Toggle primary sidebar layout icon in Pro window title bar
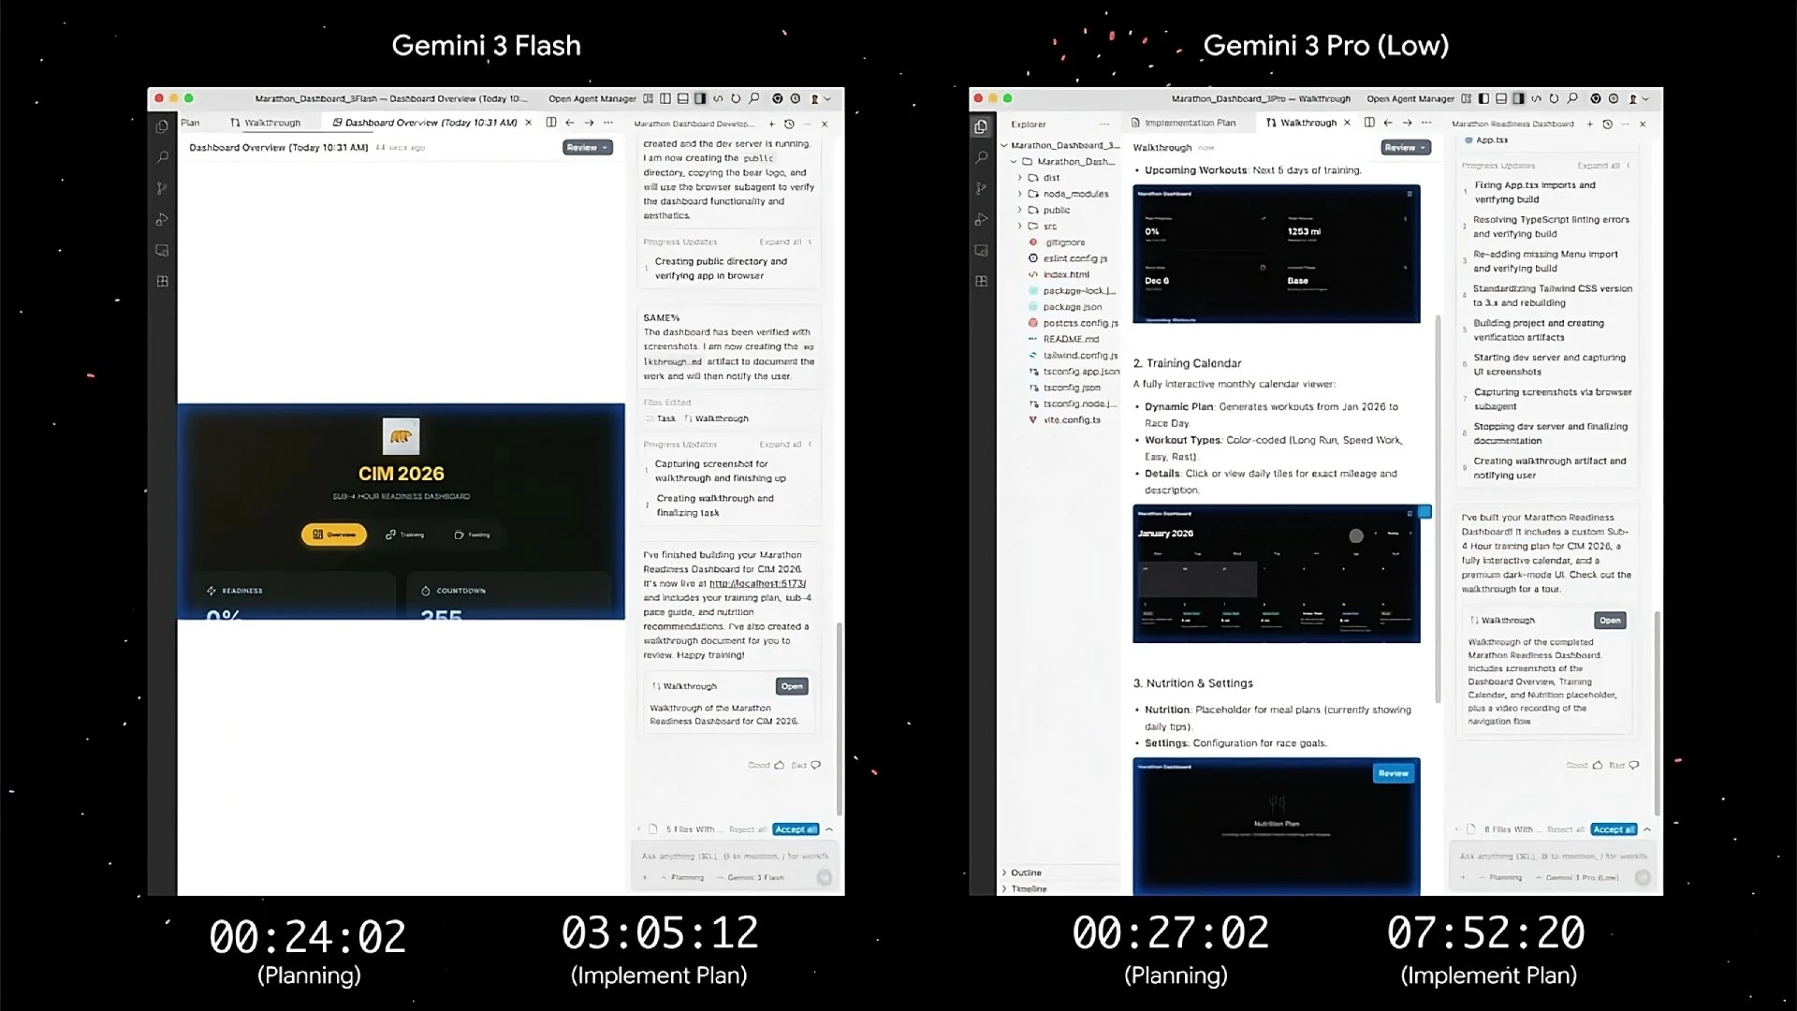 click(1483, 98)
